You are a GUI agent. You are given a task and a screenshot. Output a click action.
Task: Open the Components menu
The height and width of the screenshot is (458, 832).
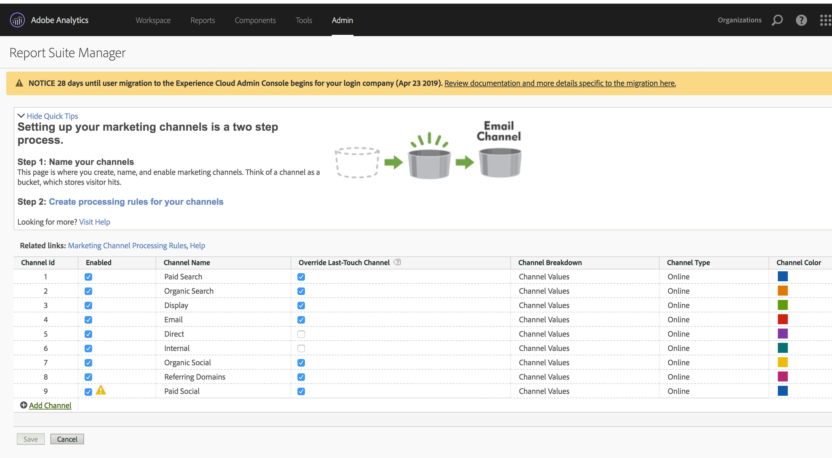pyautogui.click(x=255, y=20)
